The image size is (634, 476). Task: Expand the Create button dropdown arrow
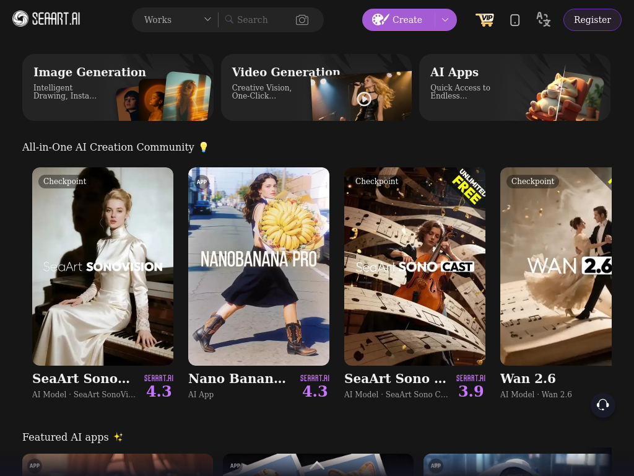point(445,20)
